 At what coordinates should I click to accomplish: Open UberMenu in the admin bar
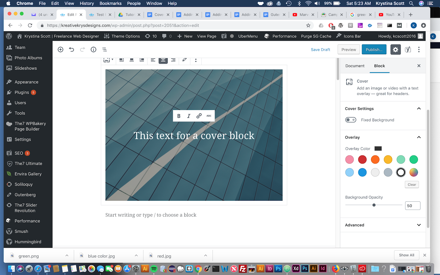248,36
